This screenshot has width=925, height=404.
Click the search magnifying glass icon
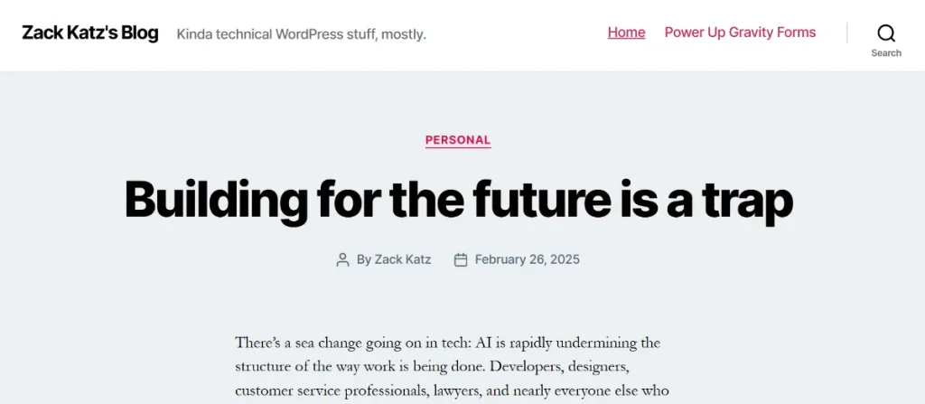click(886, 33)
